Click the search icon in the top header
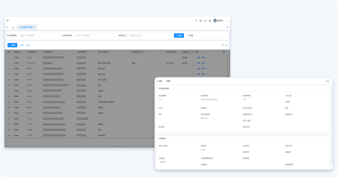This screenshot has height=177, width=338. [x=196, y=21]
